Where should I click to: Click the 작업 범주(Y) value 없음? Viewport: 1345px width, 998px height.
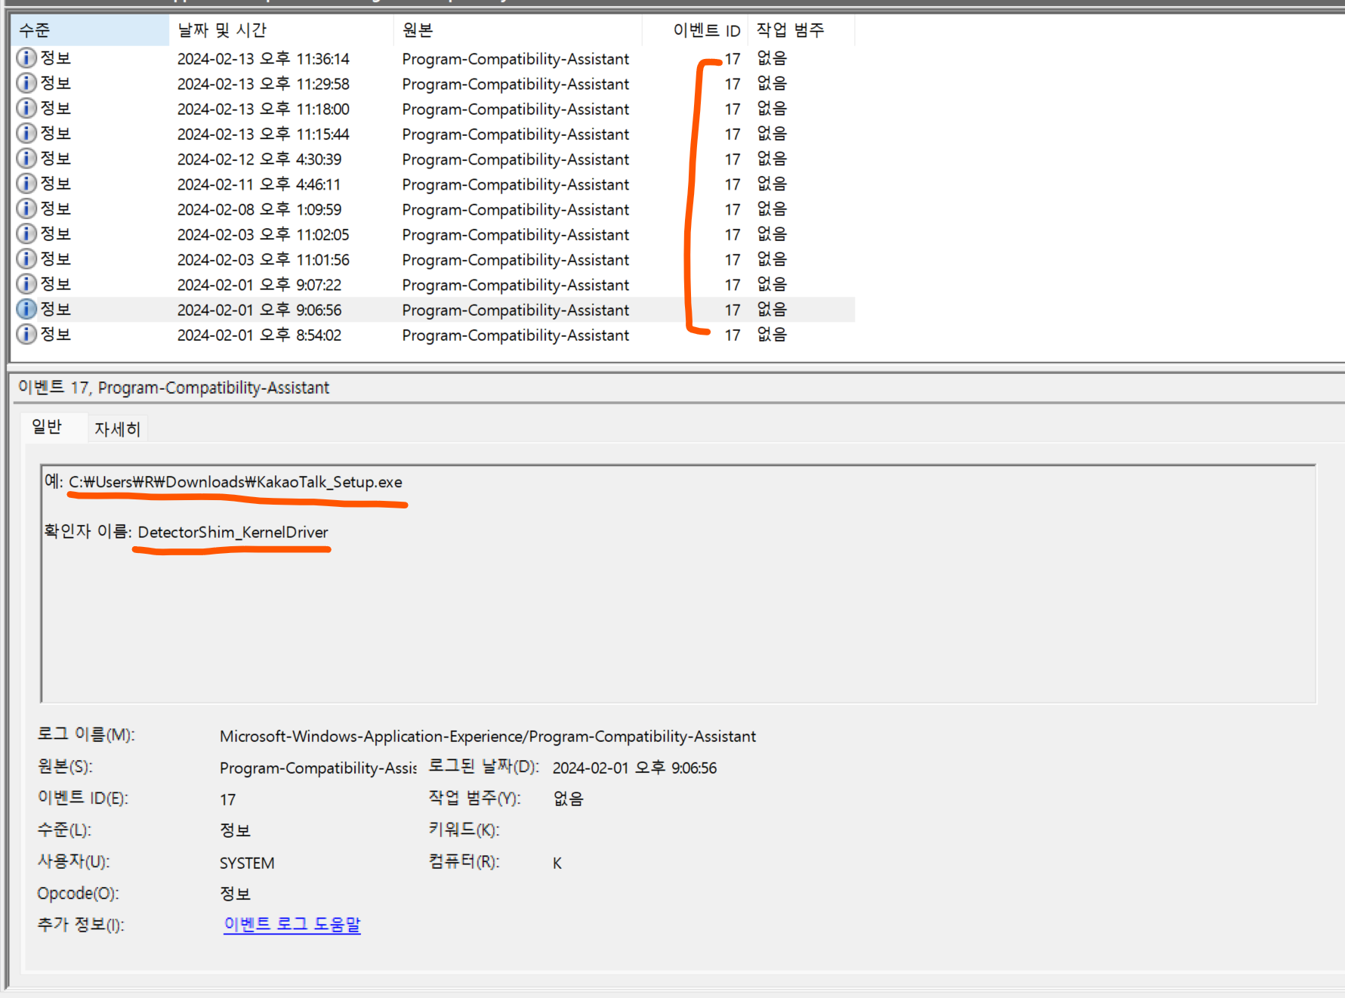point(568,799)
